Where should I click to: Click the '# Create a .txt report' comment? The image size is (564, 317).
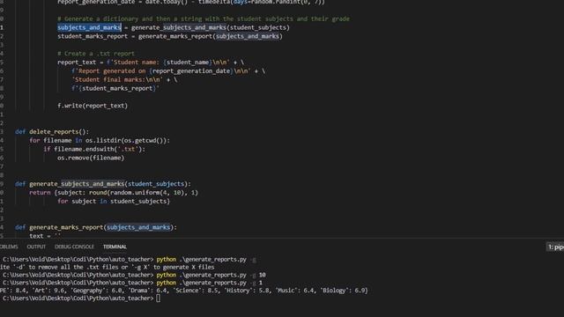96,54
